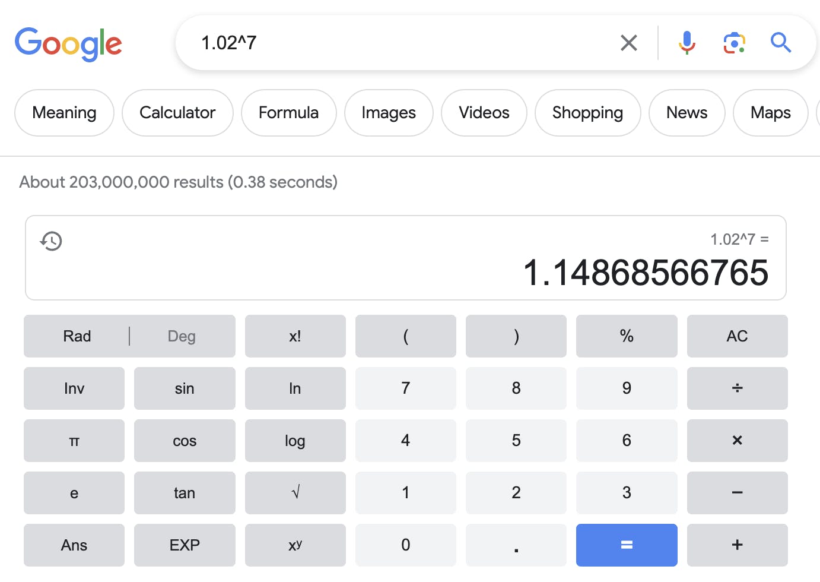
Task: Click the Google logo
Action: (x=68, y=44)
